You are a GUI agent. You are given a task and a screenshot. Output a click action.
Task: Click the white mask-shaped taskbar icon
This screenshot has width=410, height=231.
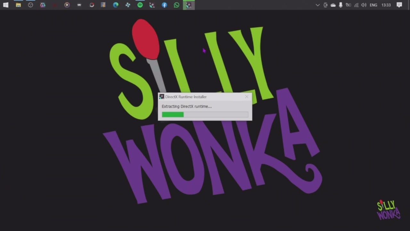pyautogui.click(x=79, y=5)
